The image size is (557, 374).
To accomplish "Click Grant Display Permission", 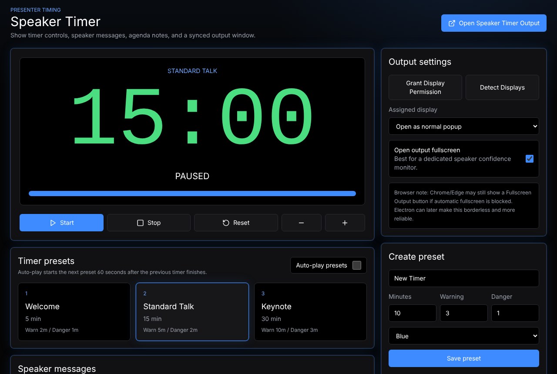I will [x=425, y=87].
